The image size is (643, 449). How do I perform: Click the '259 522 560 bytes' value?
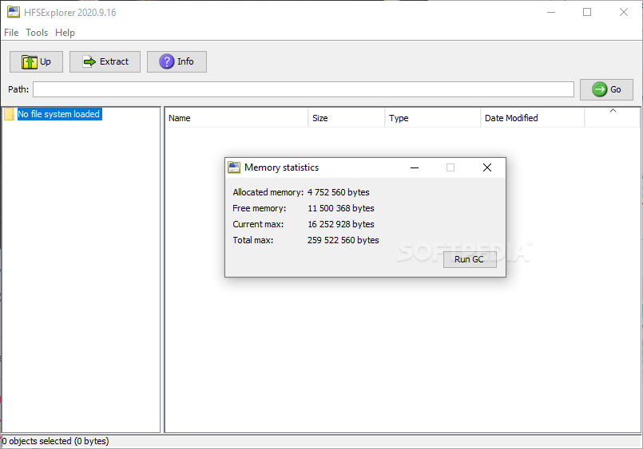point(343,240)
